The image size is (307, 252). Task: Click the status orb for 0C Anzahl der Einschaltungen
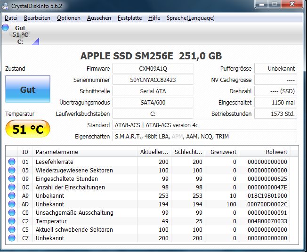pos(12,187)
